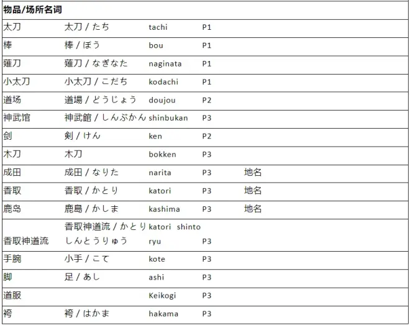Select the 'naginata' cell
Image resolution: width=410 pixels, height=325 pixels.
(x=165, y=63)
